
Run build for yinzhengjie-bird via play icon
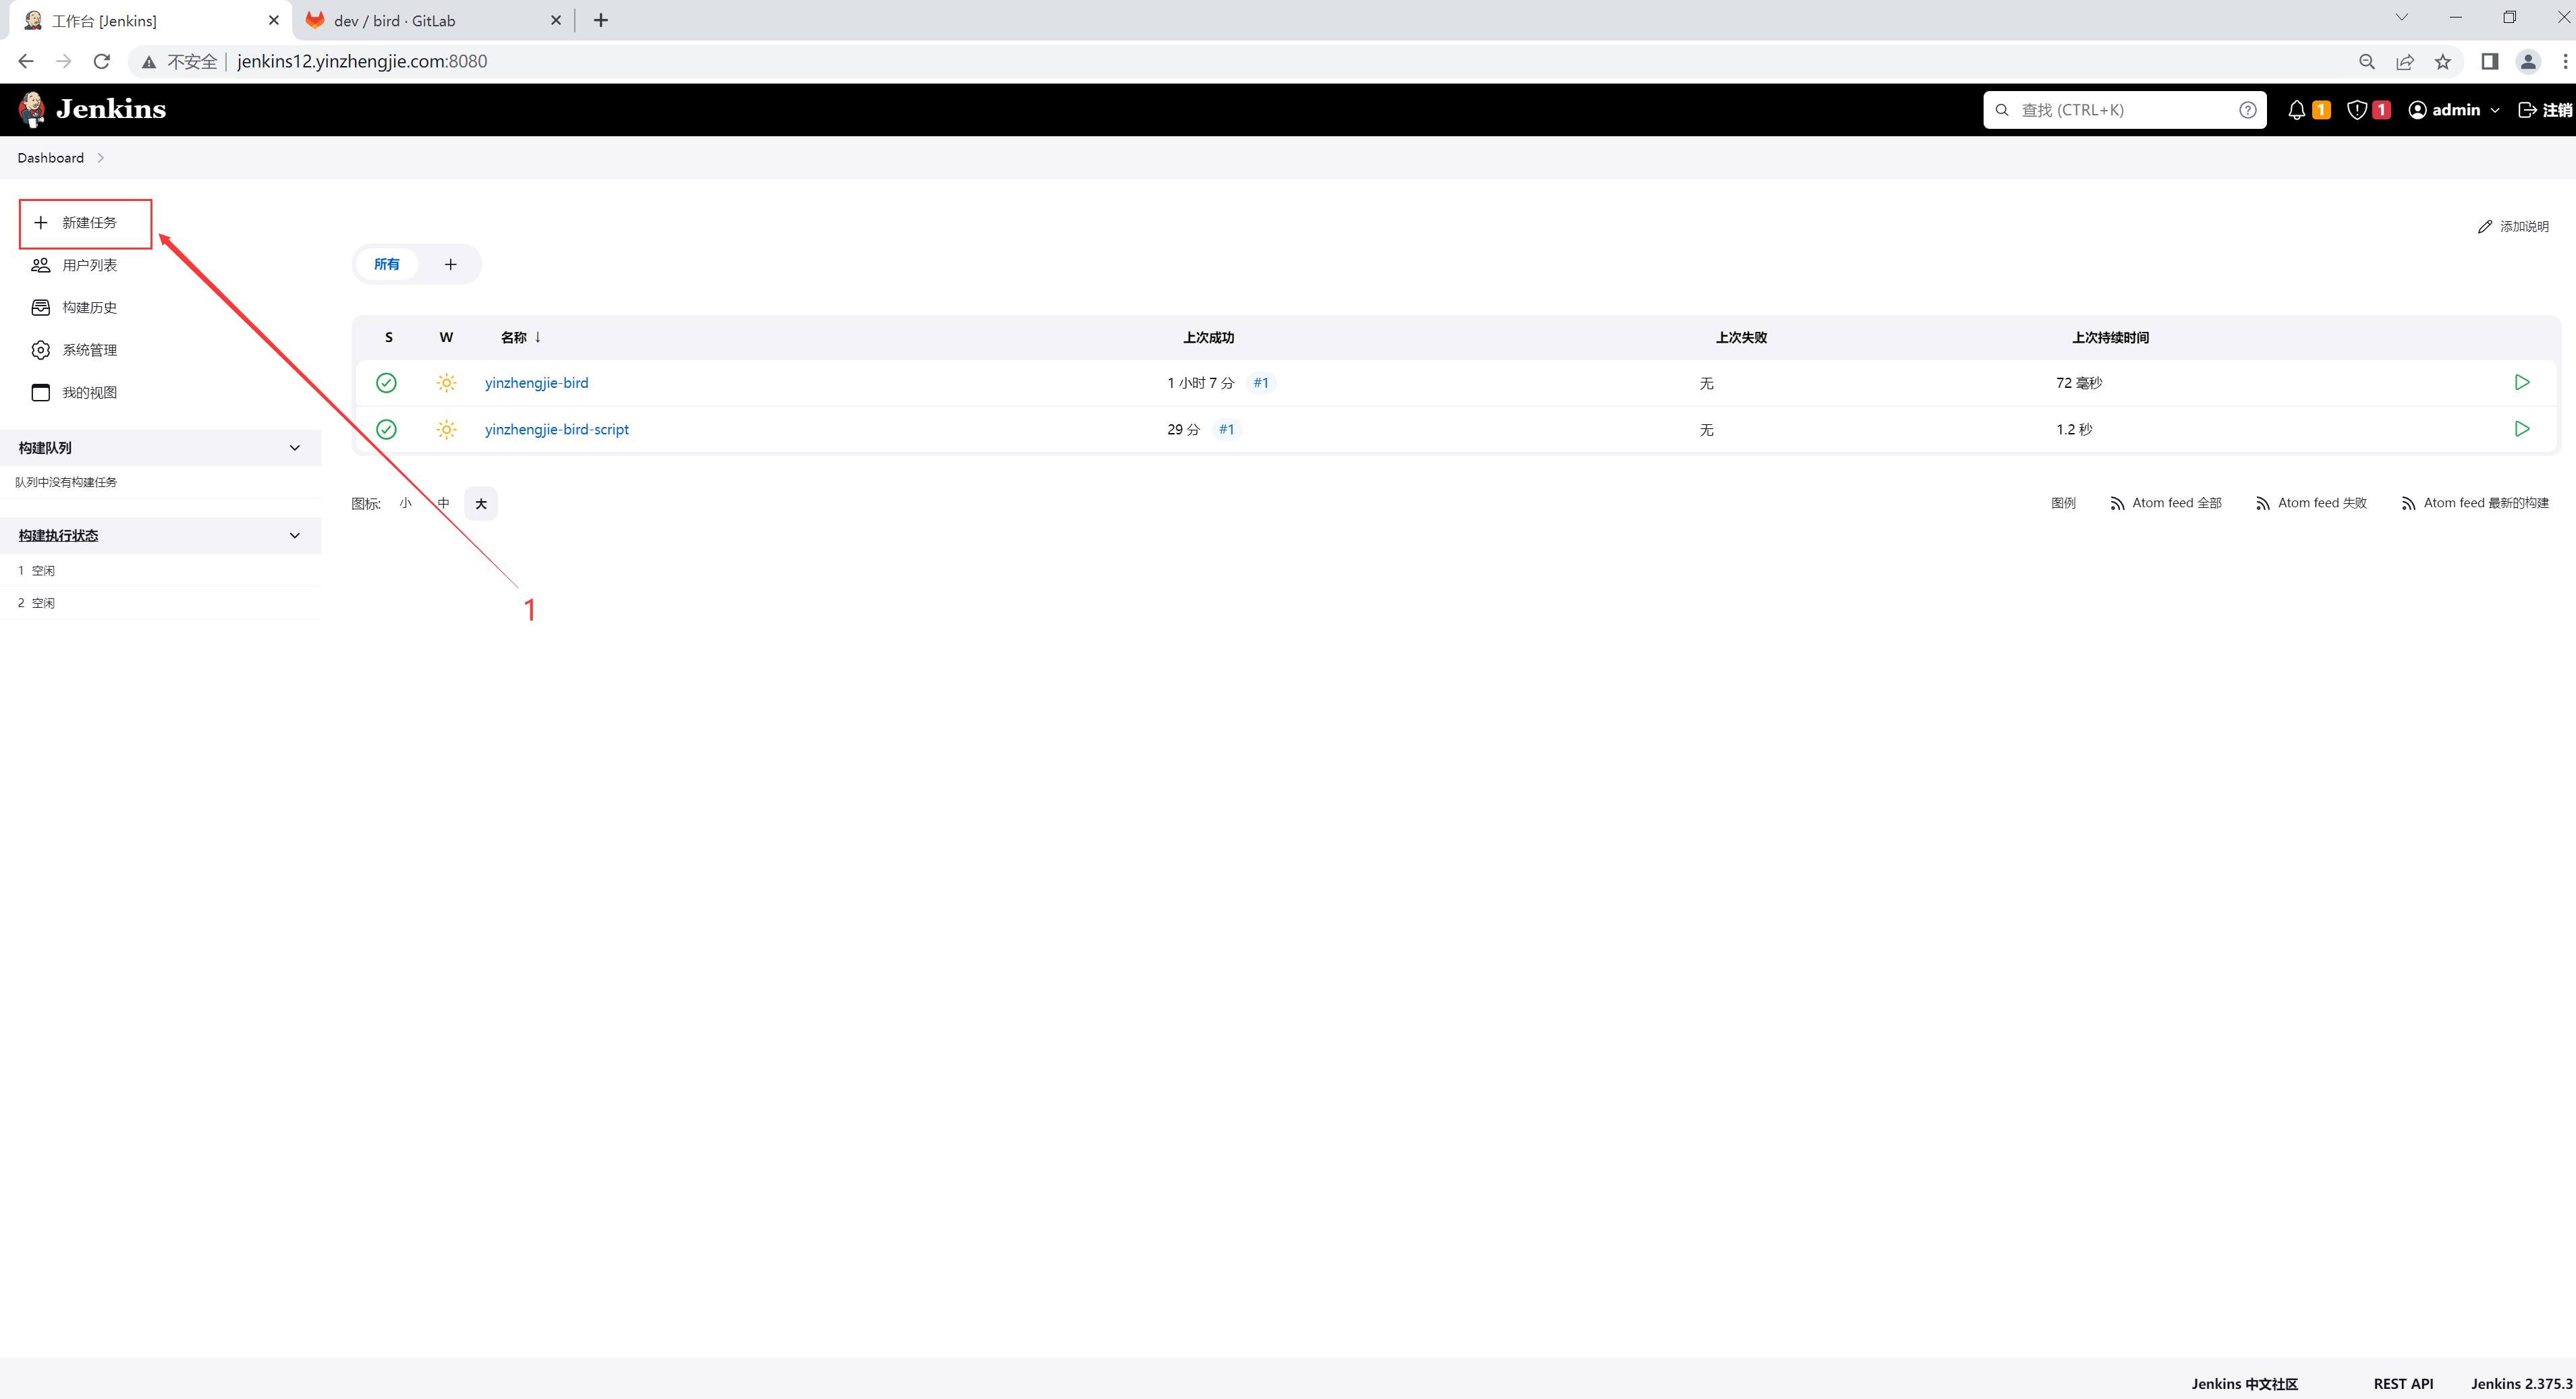click(2521, 383)
